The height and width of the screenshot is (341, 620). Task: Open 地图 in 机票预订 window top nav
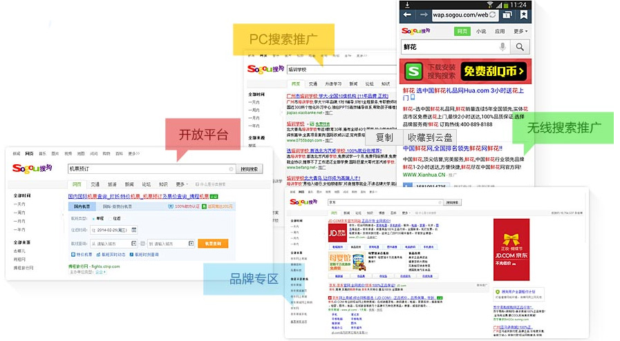click(x=81, y=153)
